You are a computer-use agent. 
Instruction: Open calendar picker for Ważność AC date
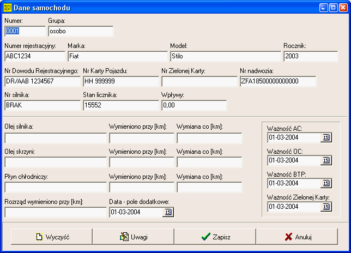click(326, 137)
